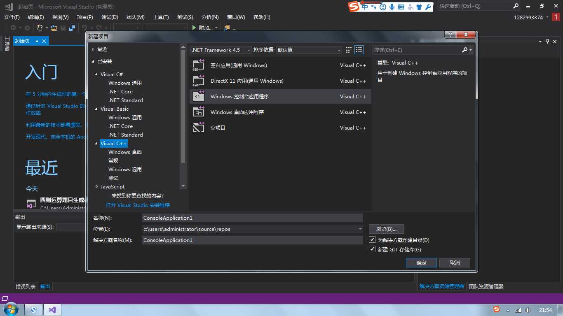Select 测试 under Visual C++
563x316 pixels.
click(113, 178)
